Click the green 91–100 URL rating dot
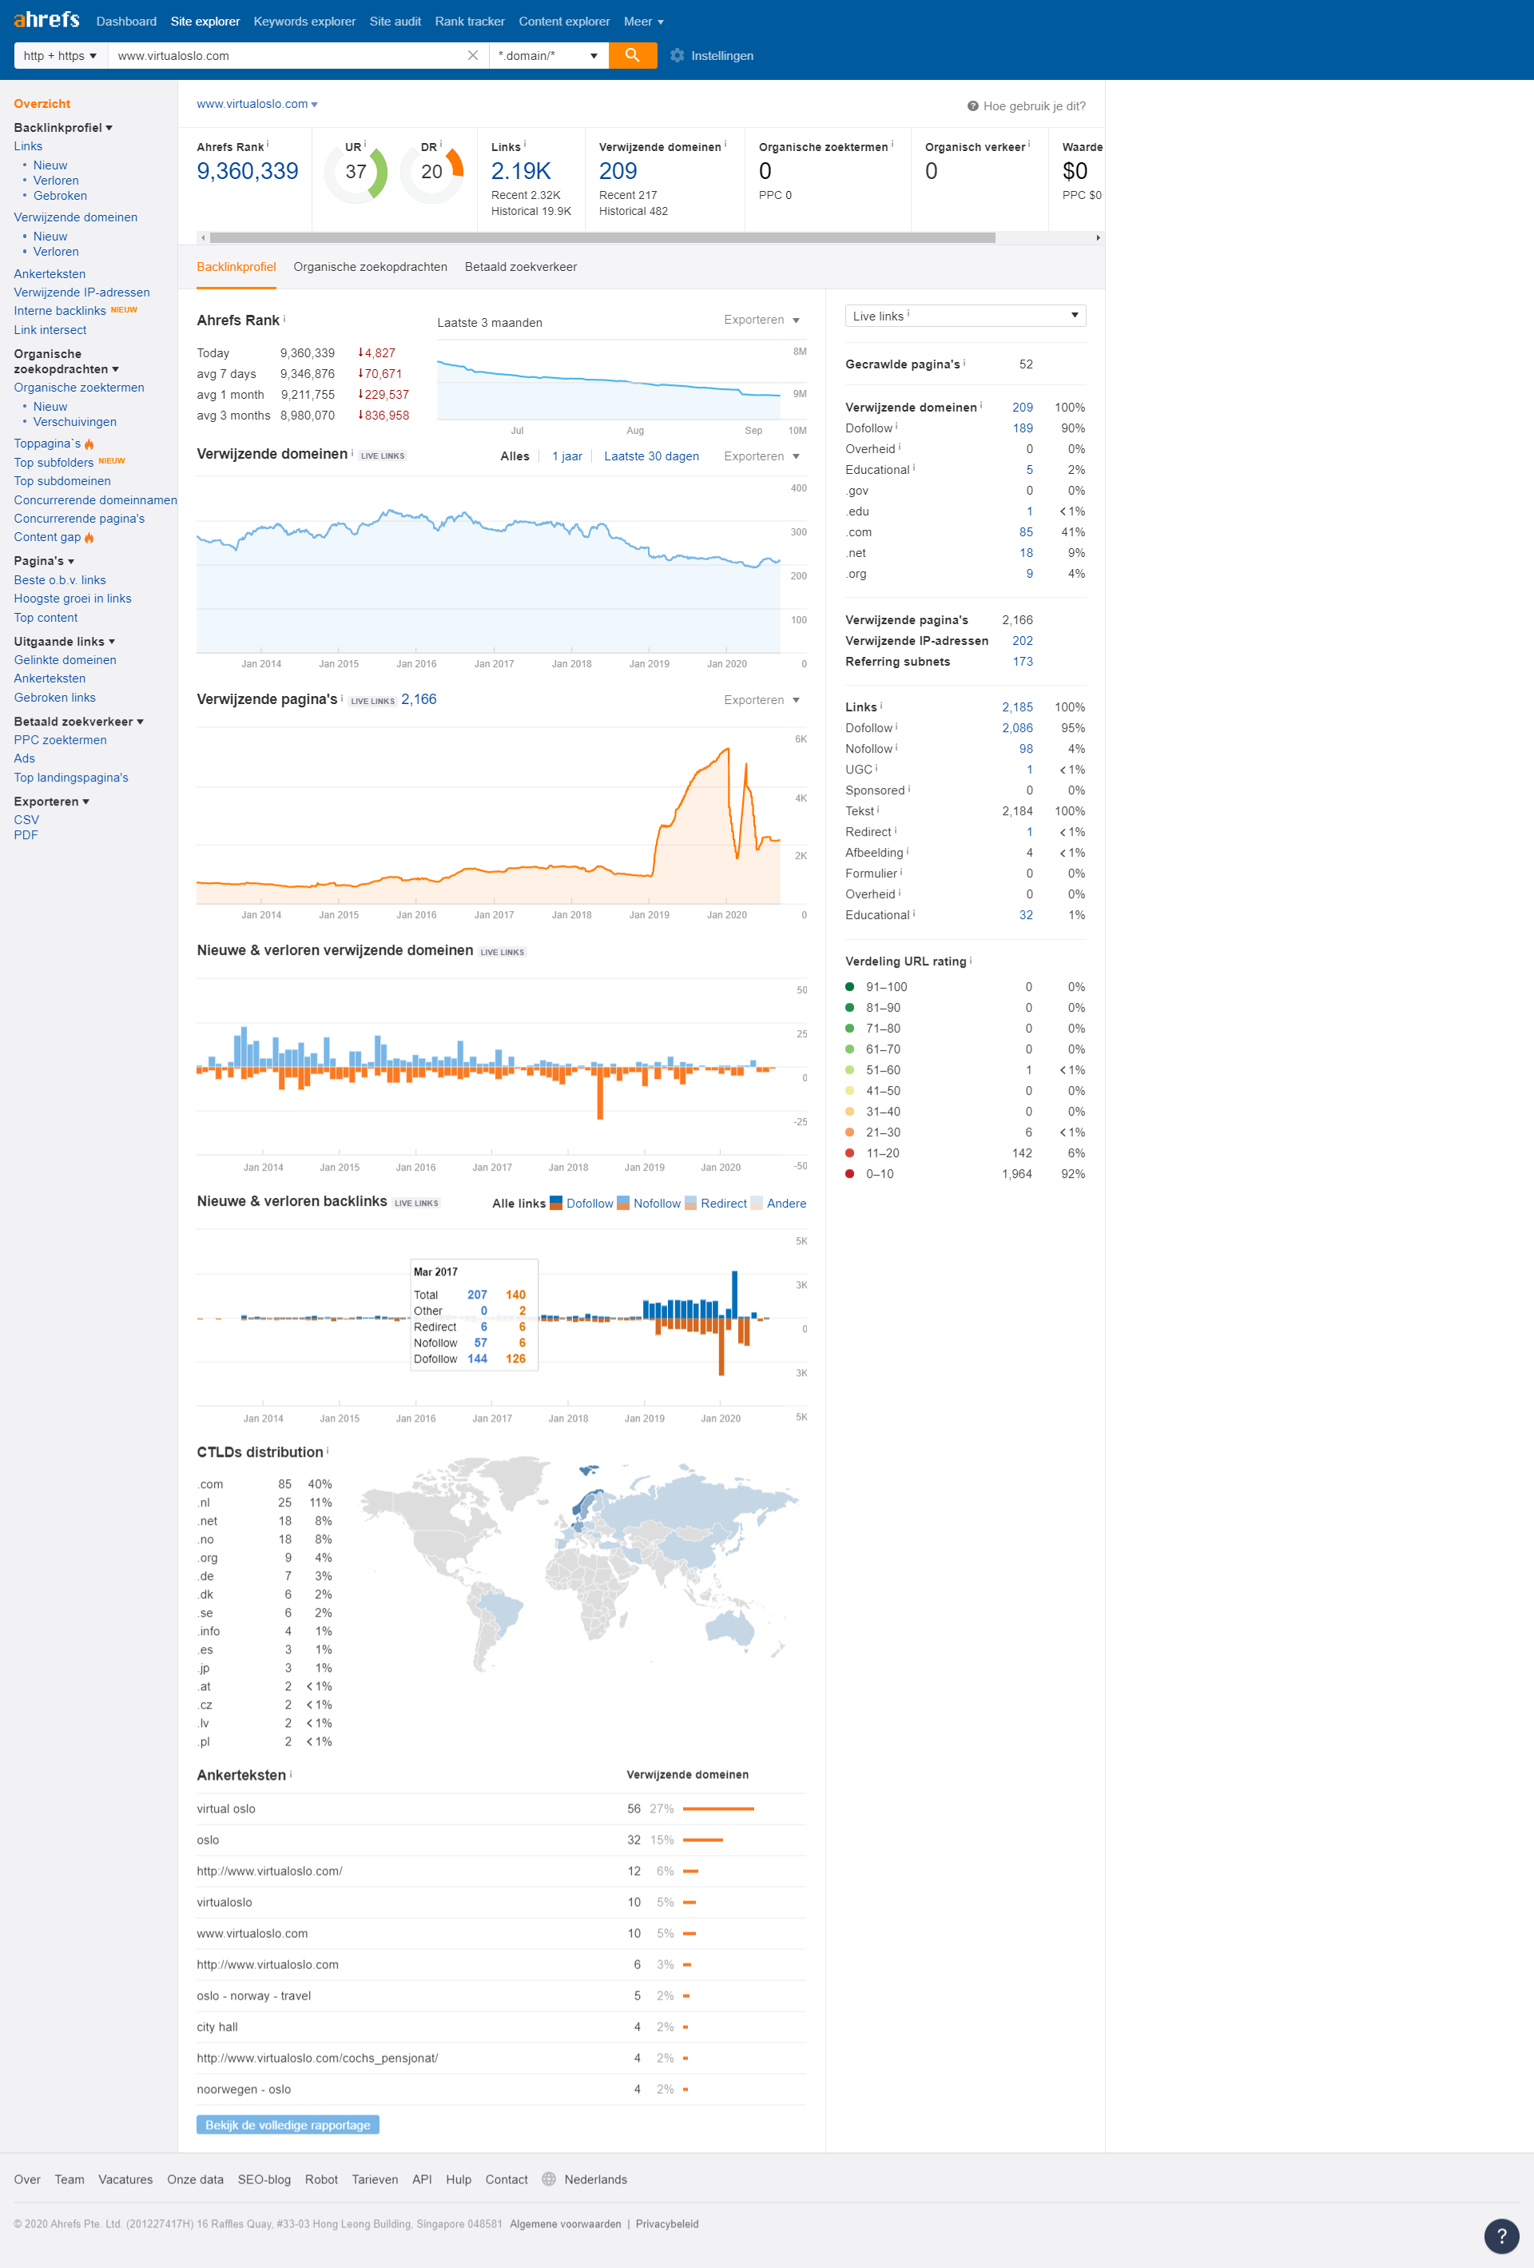The width and height of the screenshot is (1534, 2268). click(850, 987)
